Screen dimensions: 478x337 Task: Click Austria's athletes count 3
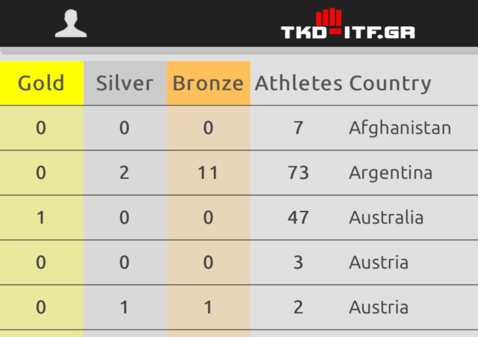298,262
